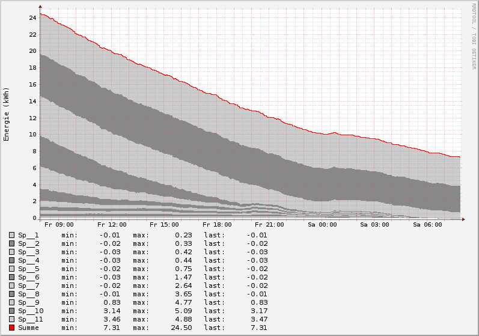Click the Sp__10 legend color box
Screen dimensions: 479x336
pyautogui.click(x=11, y=311)
